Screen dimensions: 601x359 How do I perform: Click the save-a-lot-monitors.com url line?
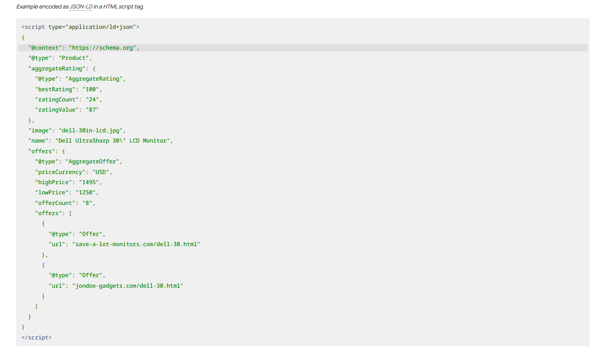(124, 244)
